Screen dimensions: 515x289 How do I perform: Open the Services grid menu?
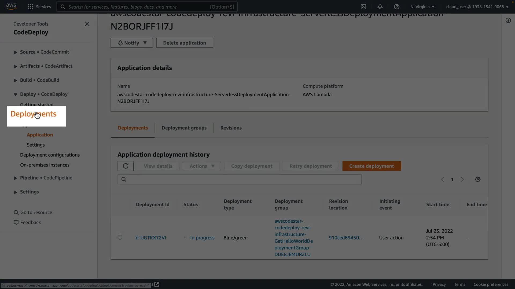click(x=39, y=7)
